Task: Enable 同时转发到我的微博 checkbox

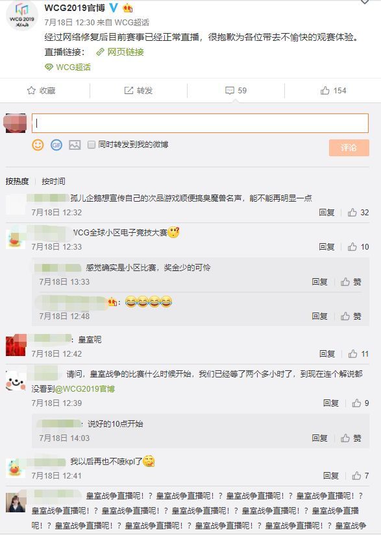Action: click(91, 145)
